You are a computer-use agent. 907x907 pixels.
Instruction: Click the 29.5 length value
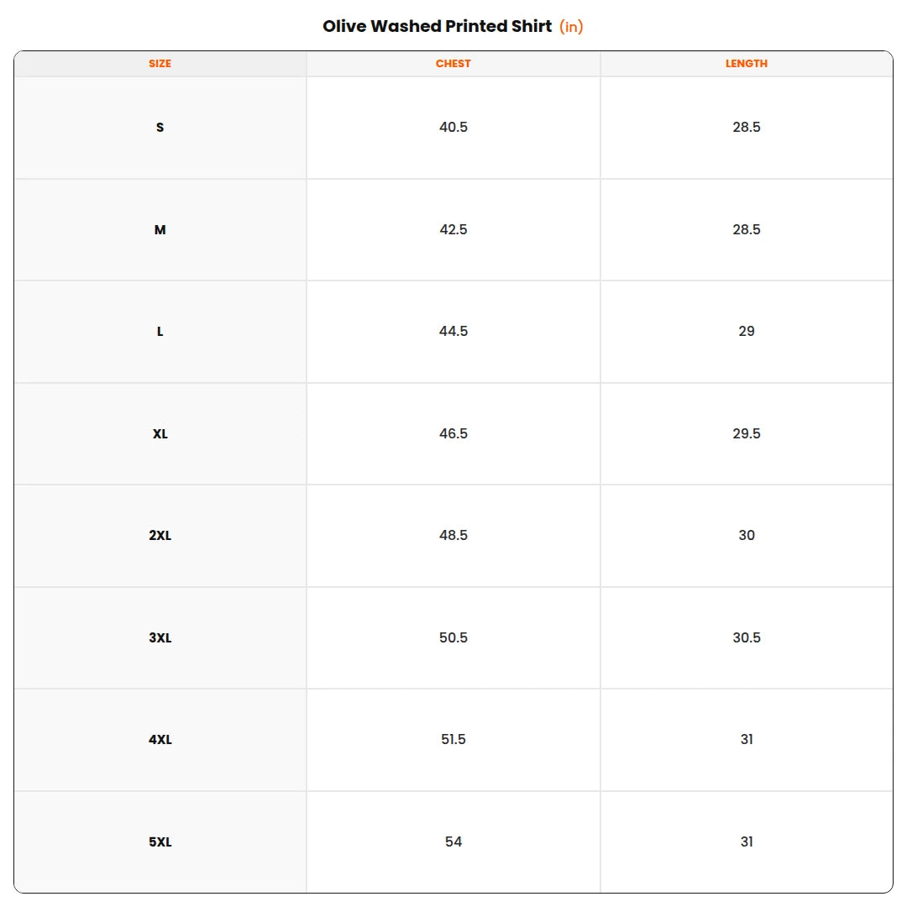(747, 434)
